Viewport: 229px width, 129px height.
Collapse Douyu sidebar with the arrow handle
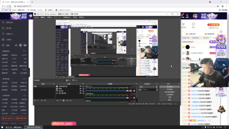[29, 73]
